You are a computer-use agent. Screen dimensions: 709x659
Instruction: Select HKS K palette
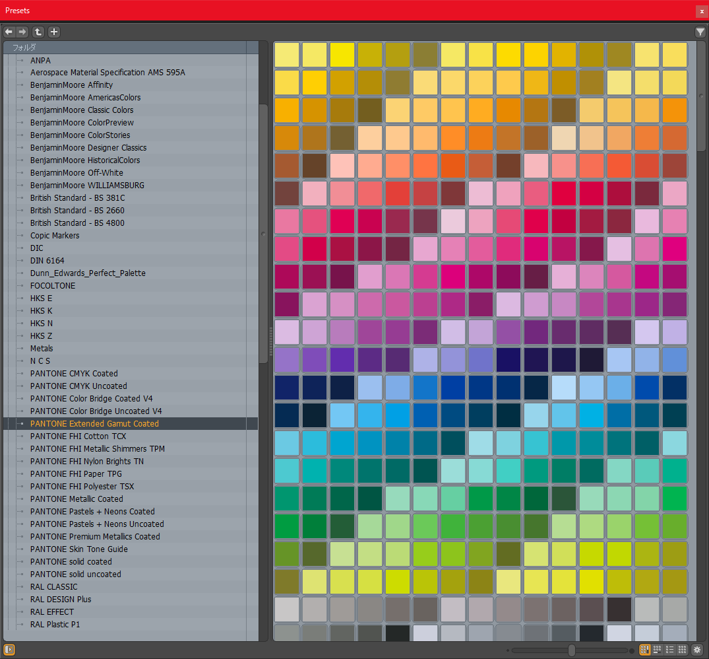(41, 310)
